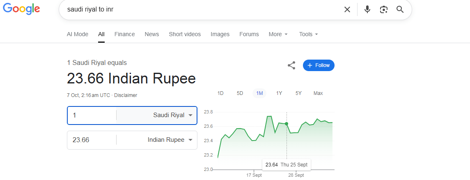Switch to the Finance tab
Viewport: 470px width, 180px height.
124,34
